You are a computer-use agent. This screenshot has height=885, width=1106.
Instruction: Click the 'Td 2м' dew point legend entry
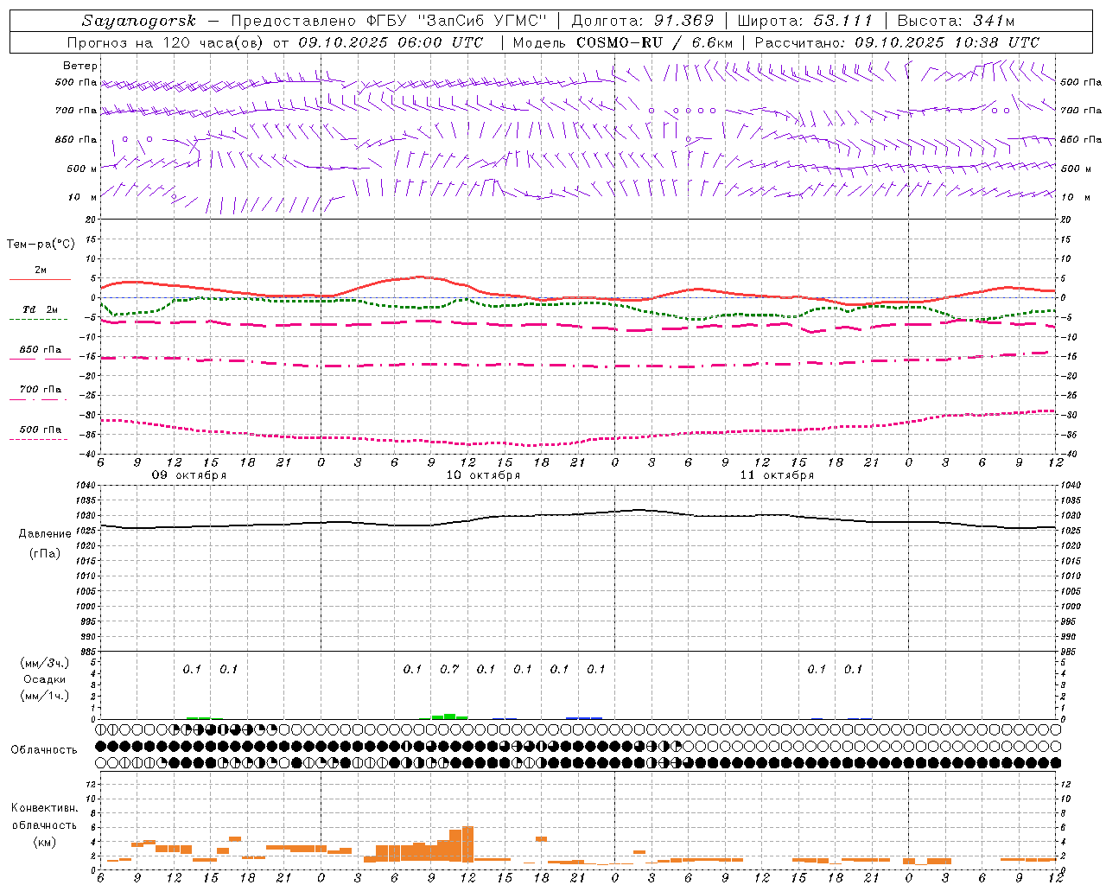pos(41,309)
